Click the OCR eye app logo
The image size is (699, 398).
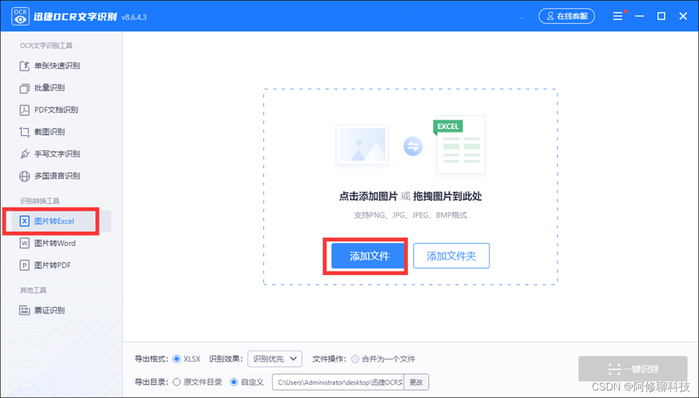point(20,17)
